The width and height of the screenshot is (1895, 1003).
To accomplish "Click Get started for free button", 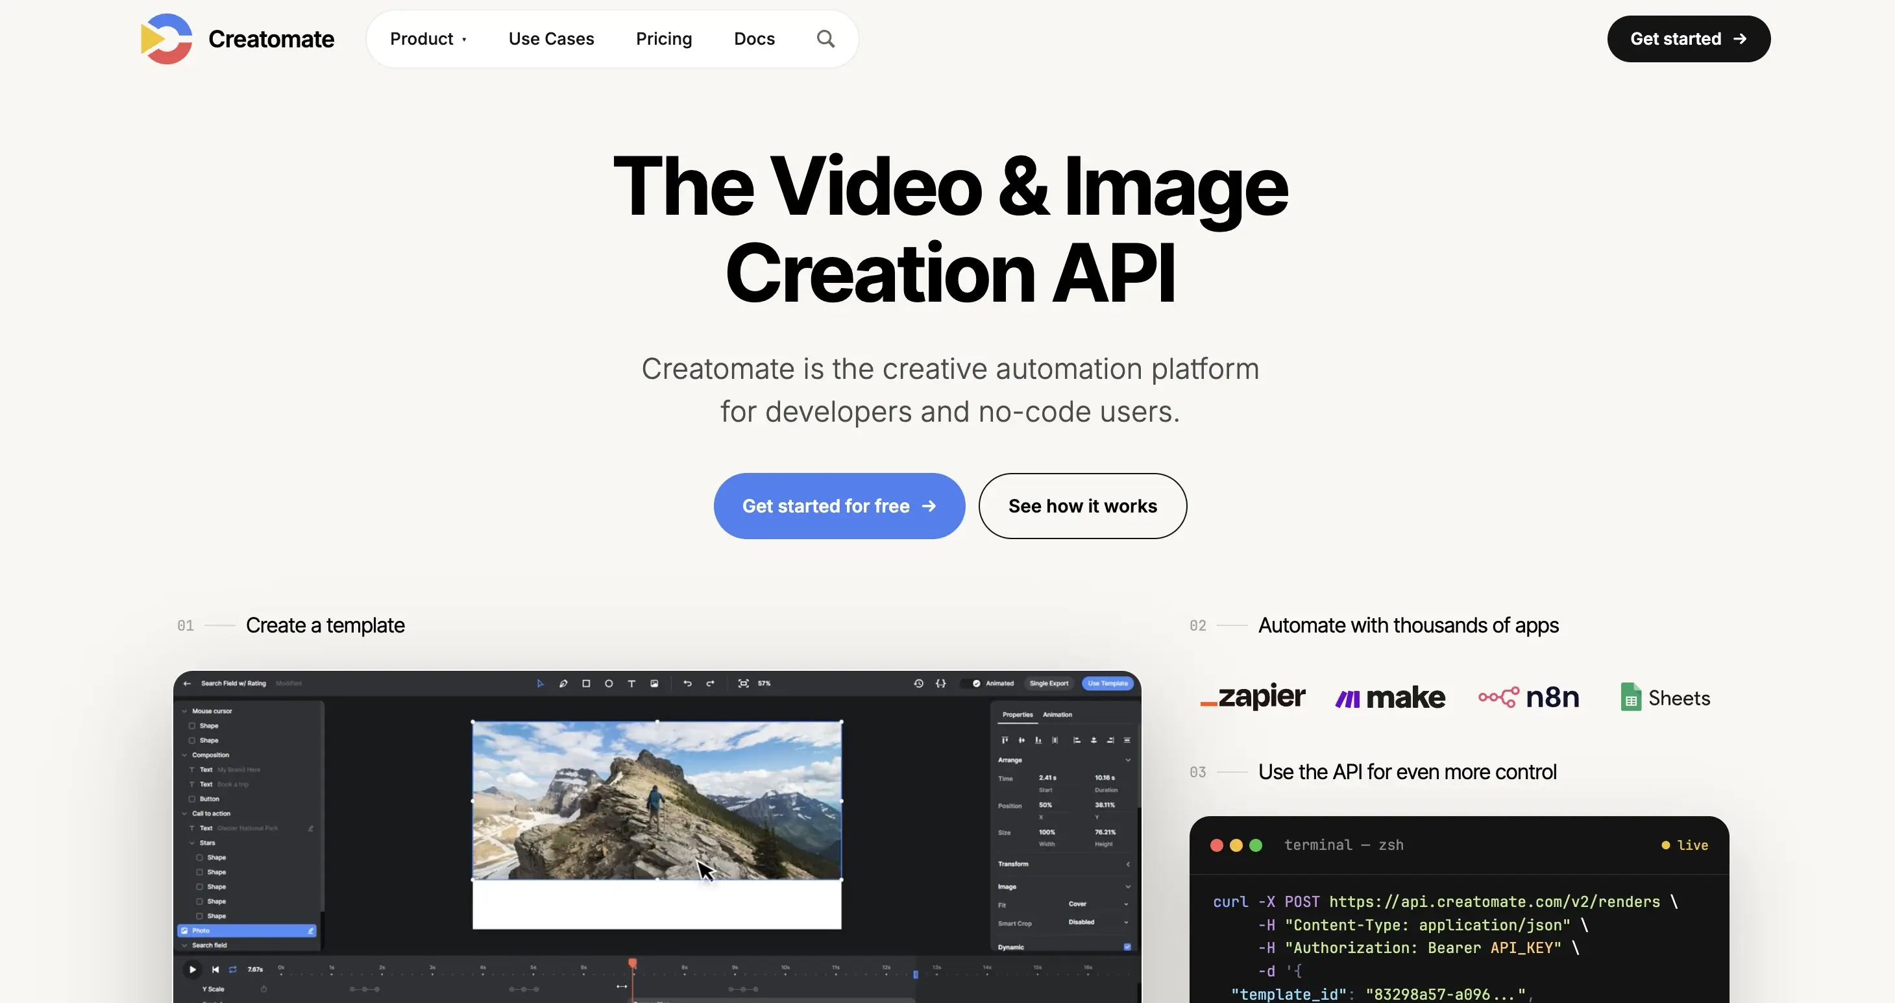I will click(839, 506).
